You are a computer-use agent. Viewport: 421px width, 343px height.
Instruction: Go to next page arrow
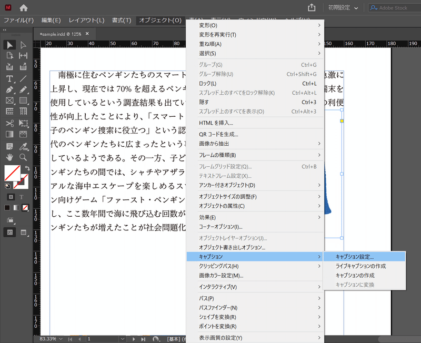(x=134, y=339)
